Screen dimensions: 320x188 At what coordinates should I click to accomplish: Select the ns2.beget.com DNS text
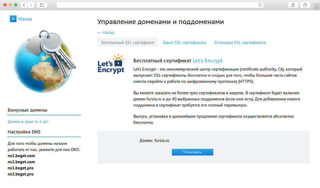pos(21,162)
